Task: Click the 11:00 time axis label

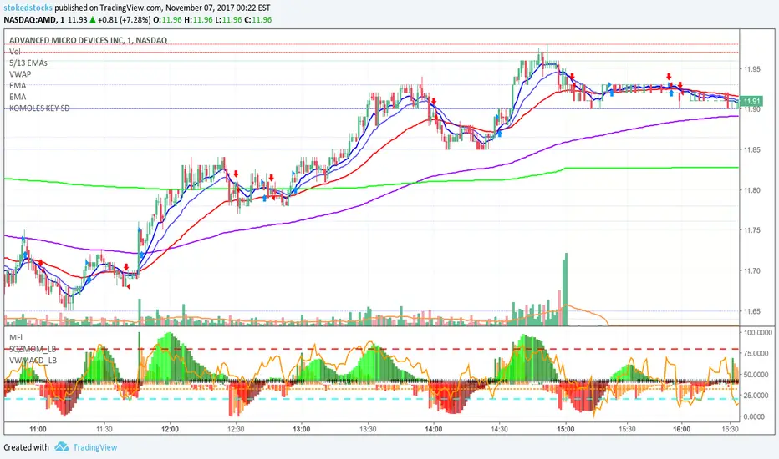Action: [x=38, y=429]
